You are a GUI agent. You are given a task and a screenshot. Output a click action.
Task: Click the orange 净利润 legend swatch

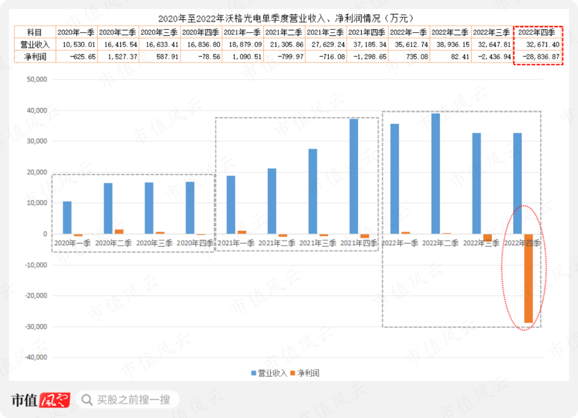pos(293,373)
